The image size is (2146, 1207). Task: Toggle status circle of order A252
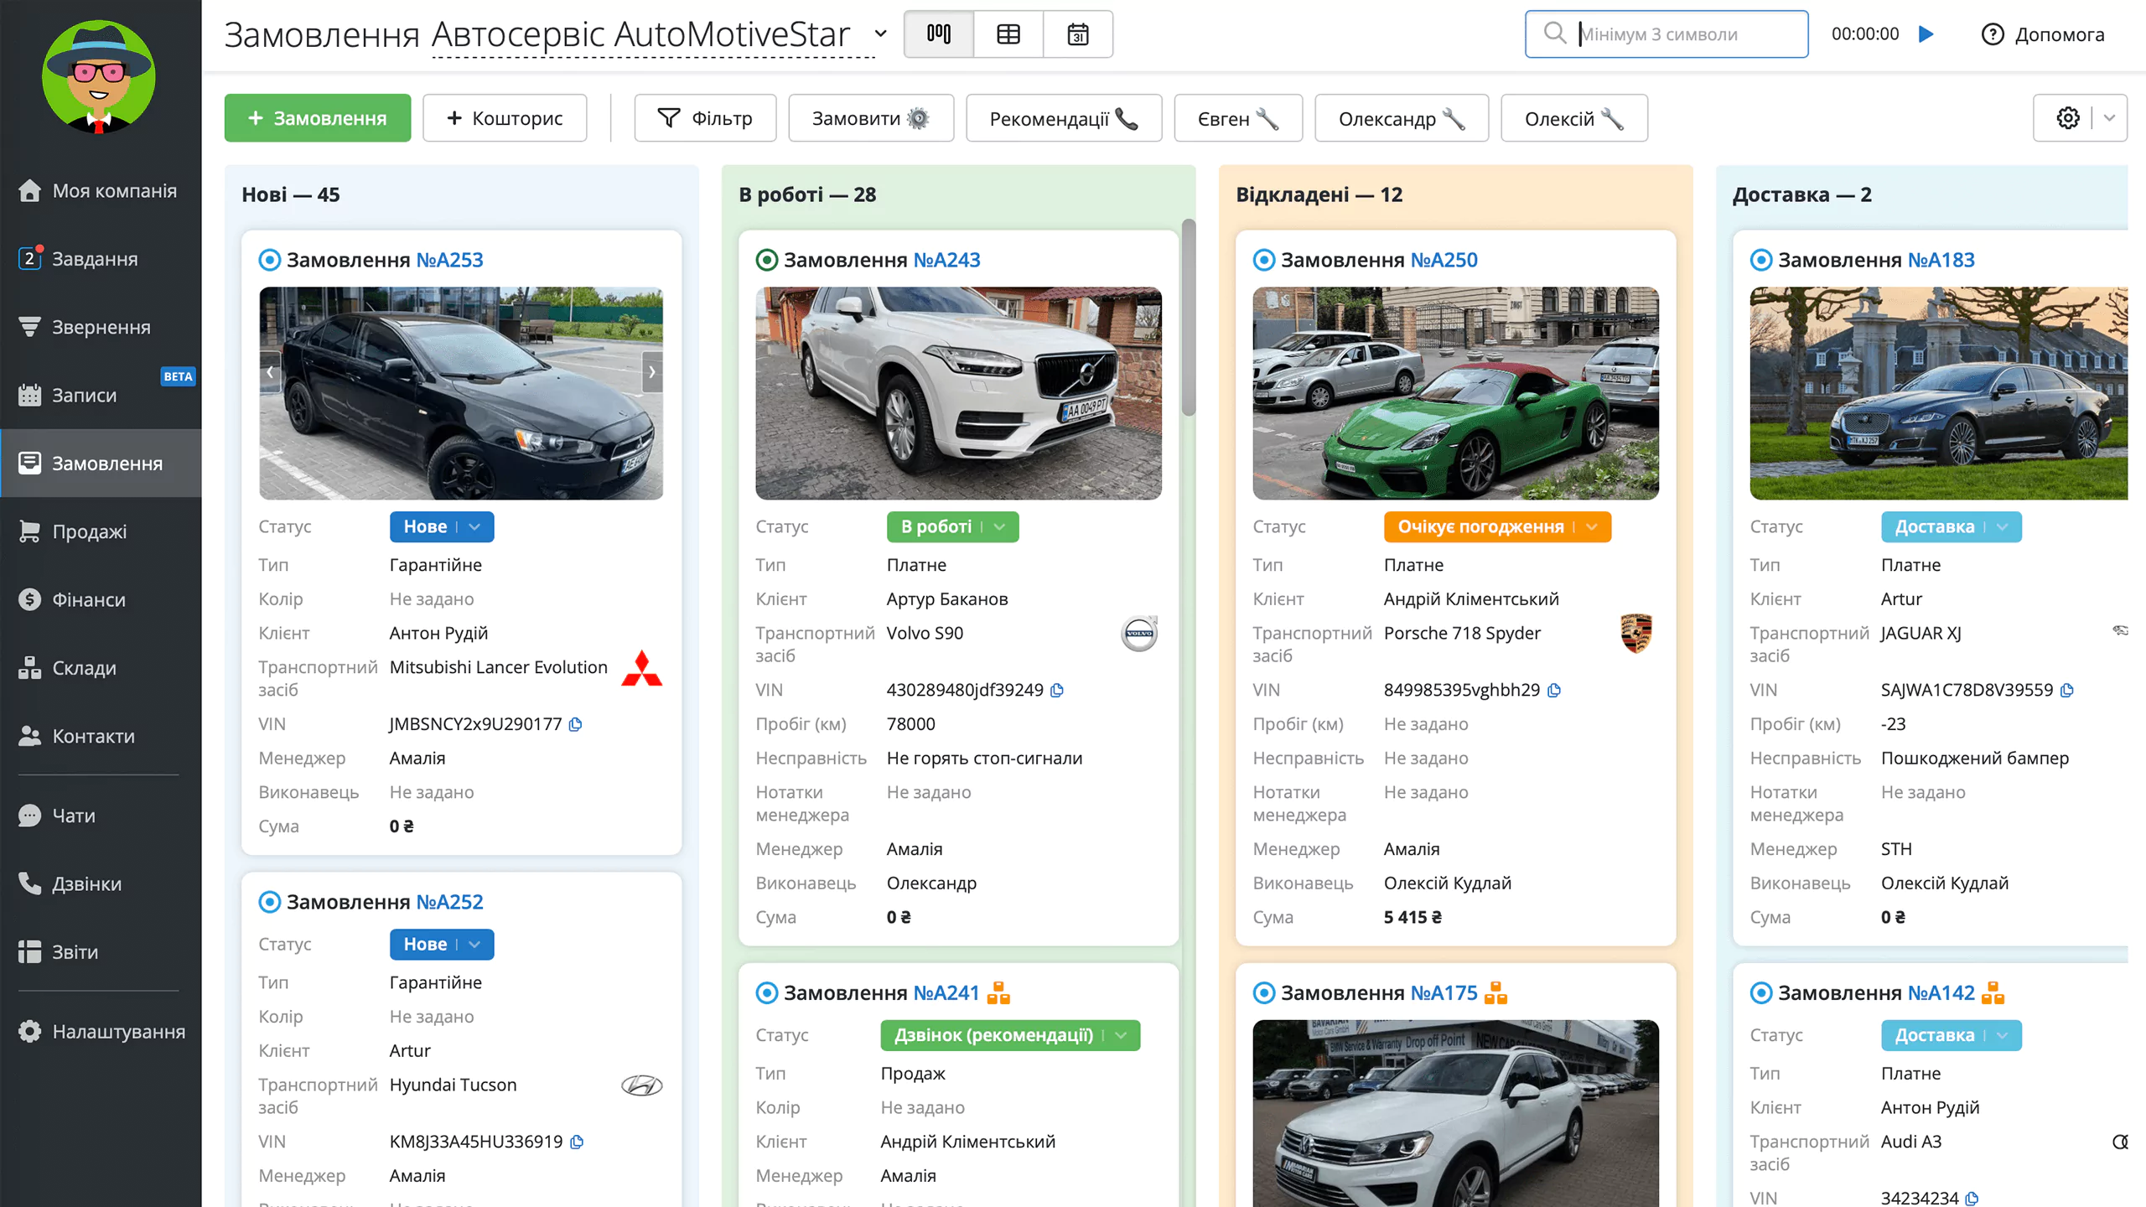tap(269, 902)
